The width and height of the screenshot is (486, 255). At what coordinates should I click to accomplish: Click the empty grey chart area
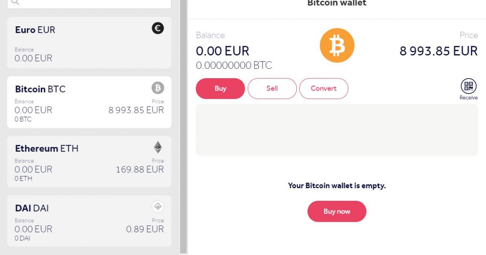337,130
